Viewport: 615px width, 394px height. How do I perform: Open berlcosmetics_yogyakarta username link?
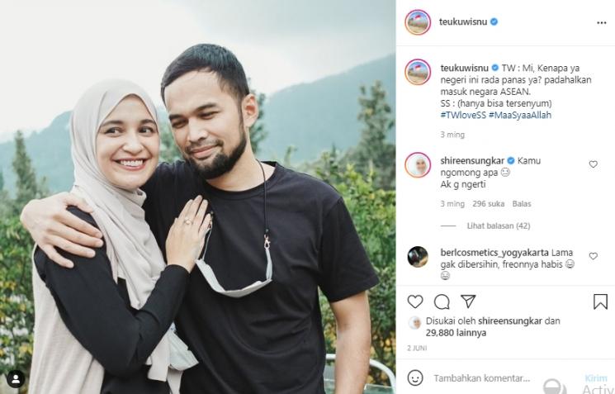click(x=494, y=252)
